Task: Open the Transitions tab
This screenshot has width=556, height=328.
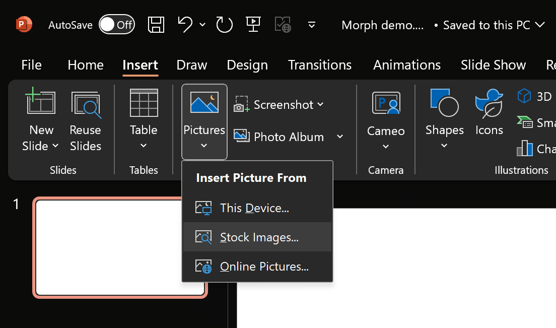Action: point(320,65)
